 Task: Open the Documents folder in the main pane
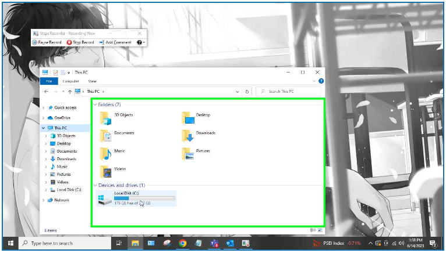pyautogui.click(x=117, y=136)
